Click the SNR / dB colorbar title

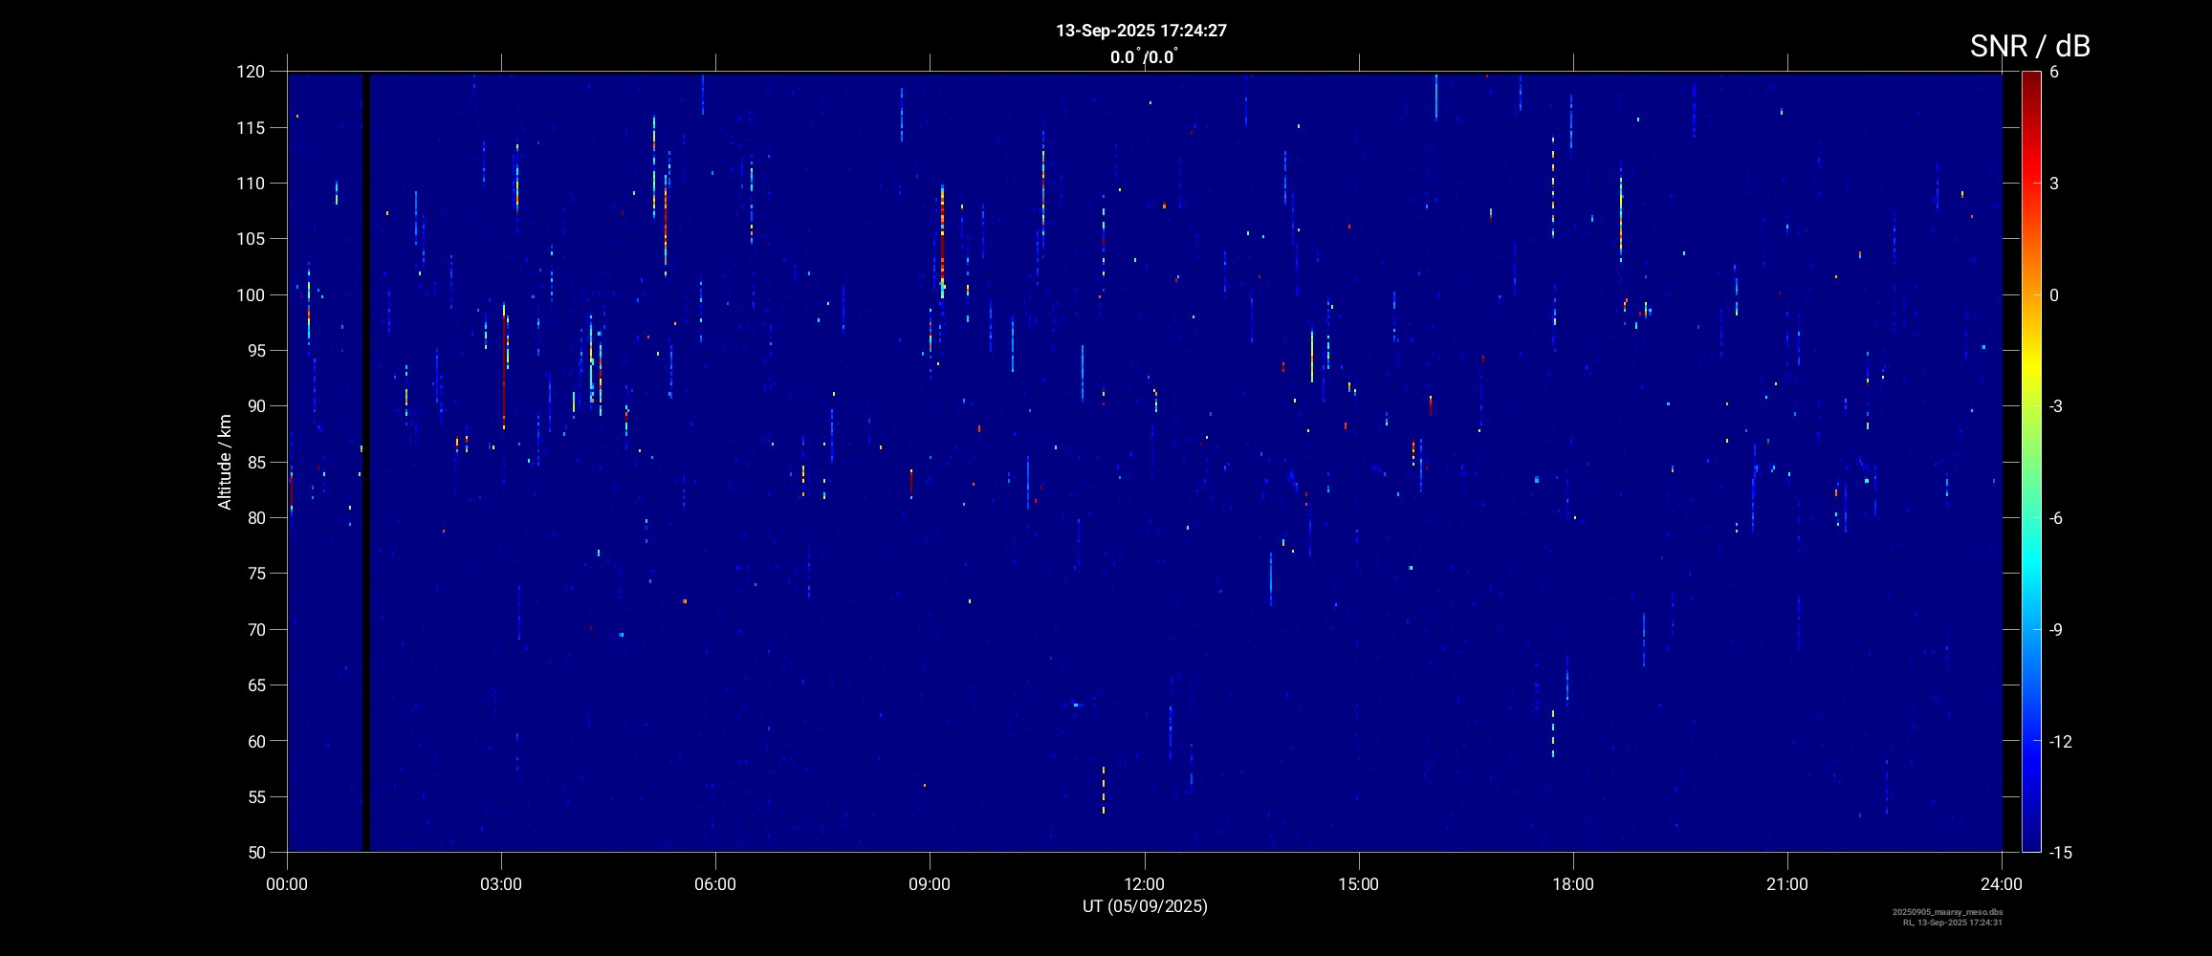(x=2029, y=46)
